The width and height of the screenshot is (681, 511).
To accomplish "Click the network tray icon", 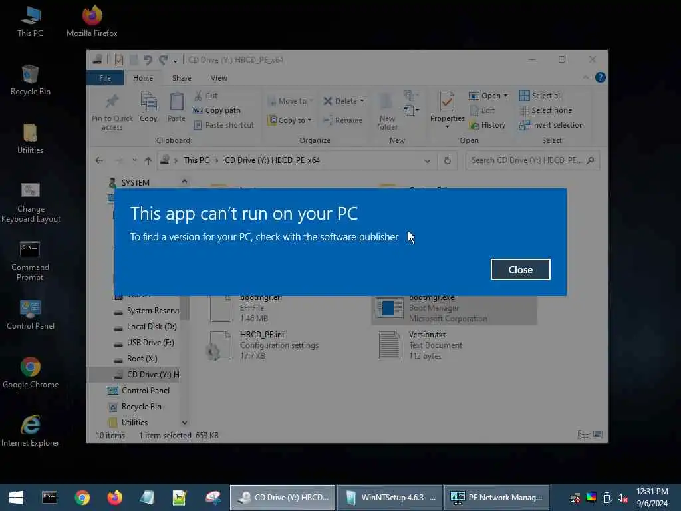I will tap(575, 498).
